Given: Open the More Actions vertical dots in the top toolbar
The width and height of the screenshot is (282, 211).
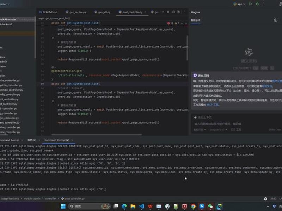Looking at the screenshot, I should coord(264,4).
